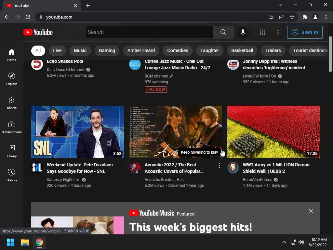Open Acoustic 2022 Best Acoustic Covers title
Screen dimensions: 333x250
tap(174, 168)
